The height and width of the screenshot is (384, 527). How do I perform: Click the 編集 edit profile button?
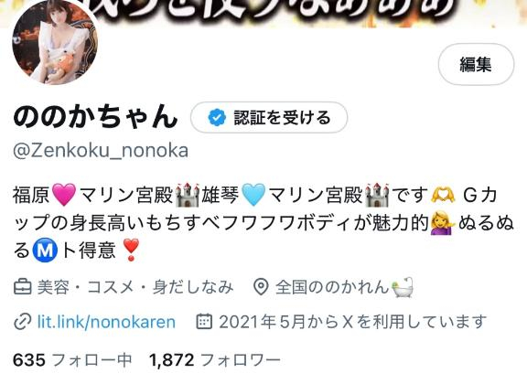click(x=476, y=64)
